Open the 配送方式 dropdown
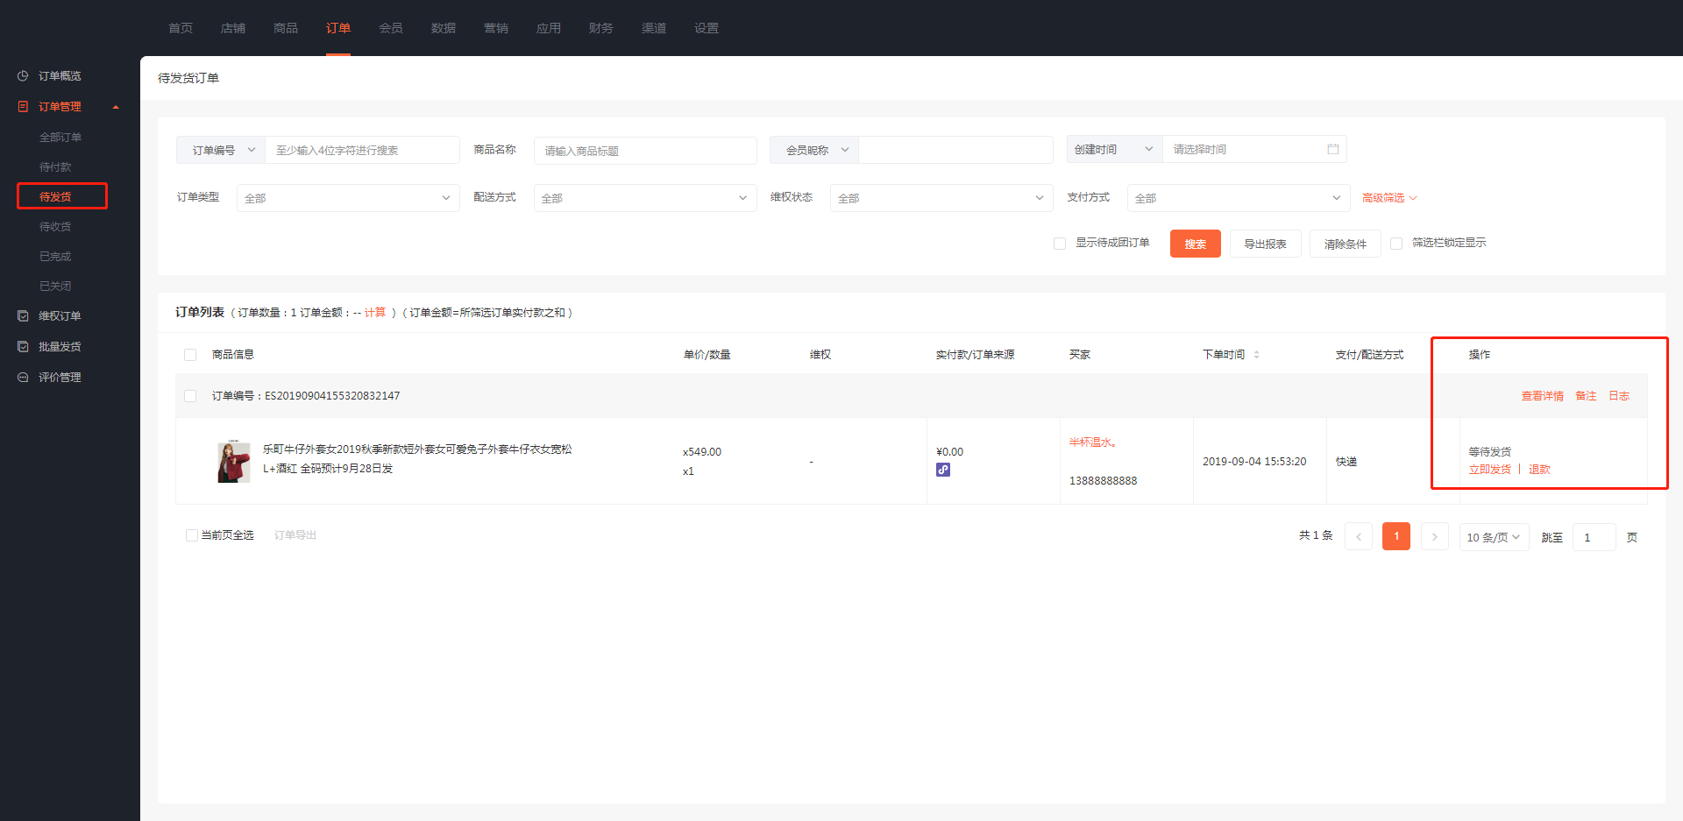 645,198
